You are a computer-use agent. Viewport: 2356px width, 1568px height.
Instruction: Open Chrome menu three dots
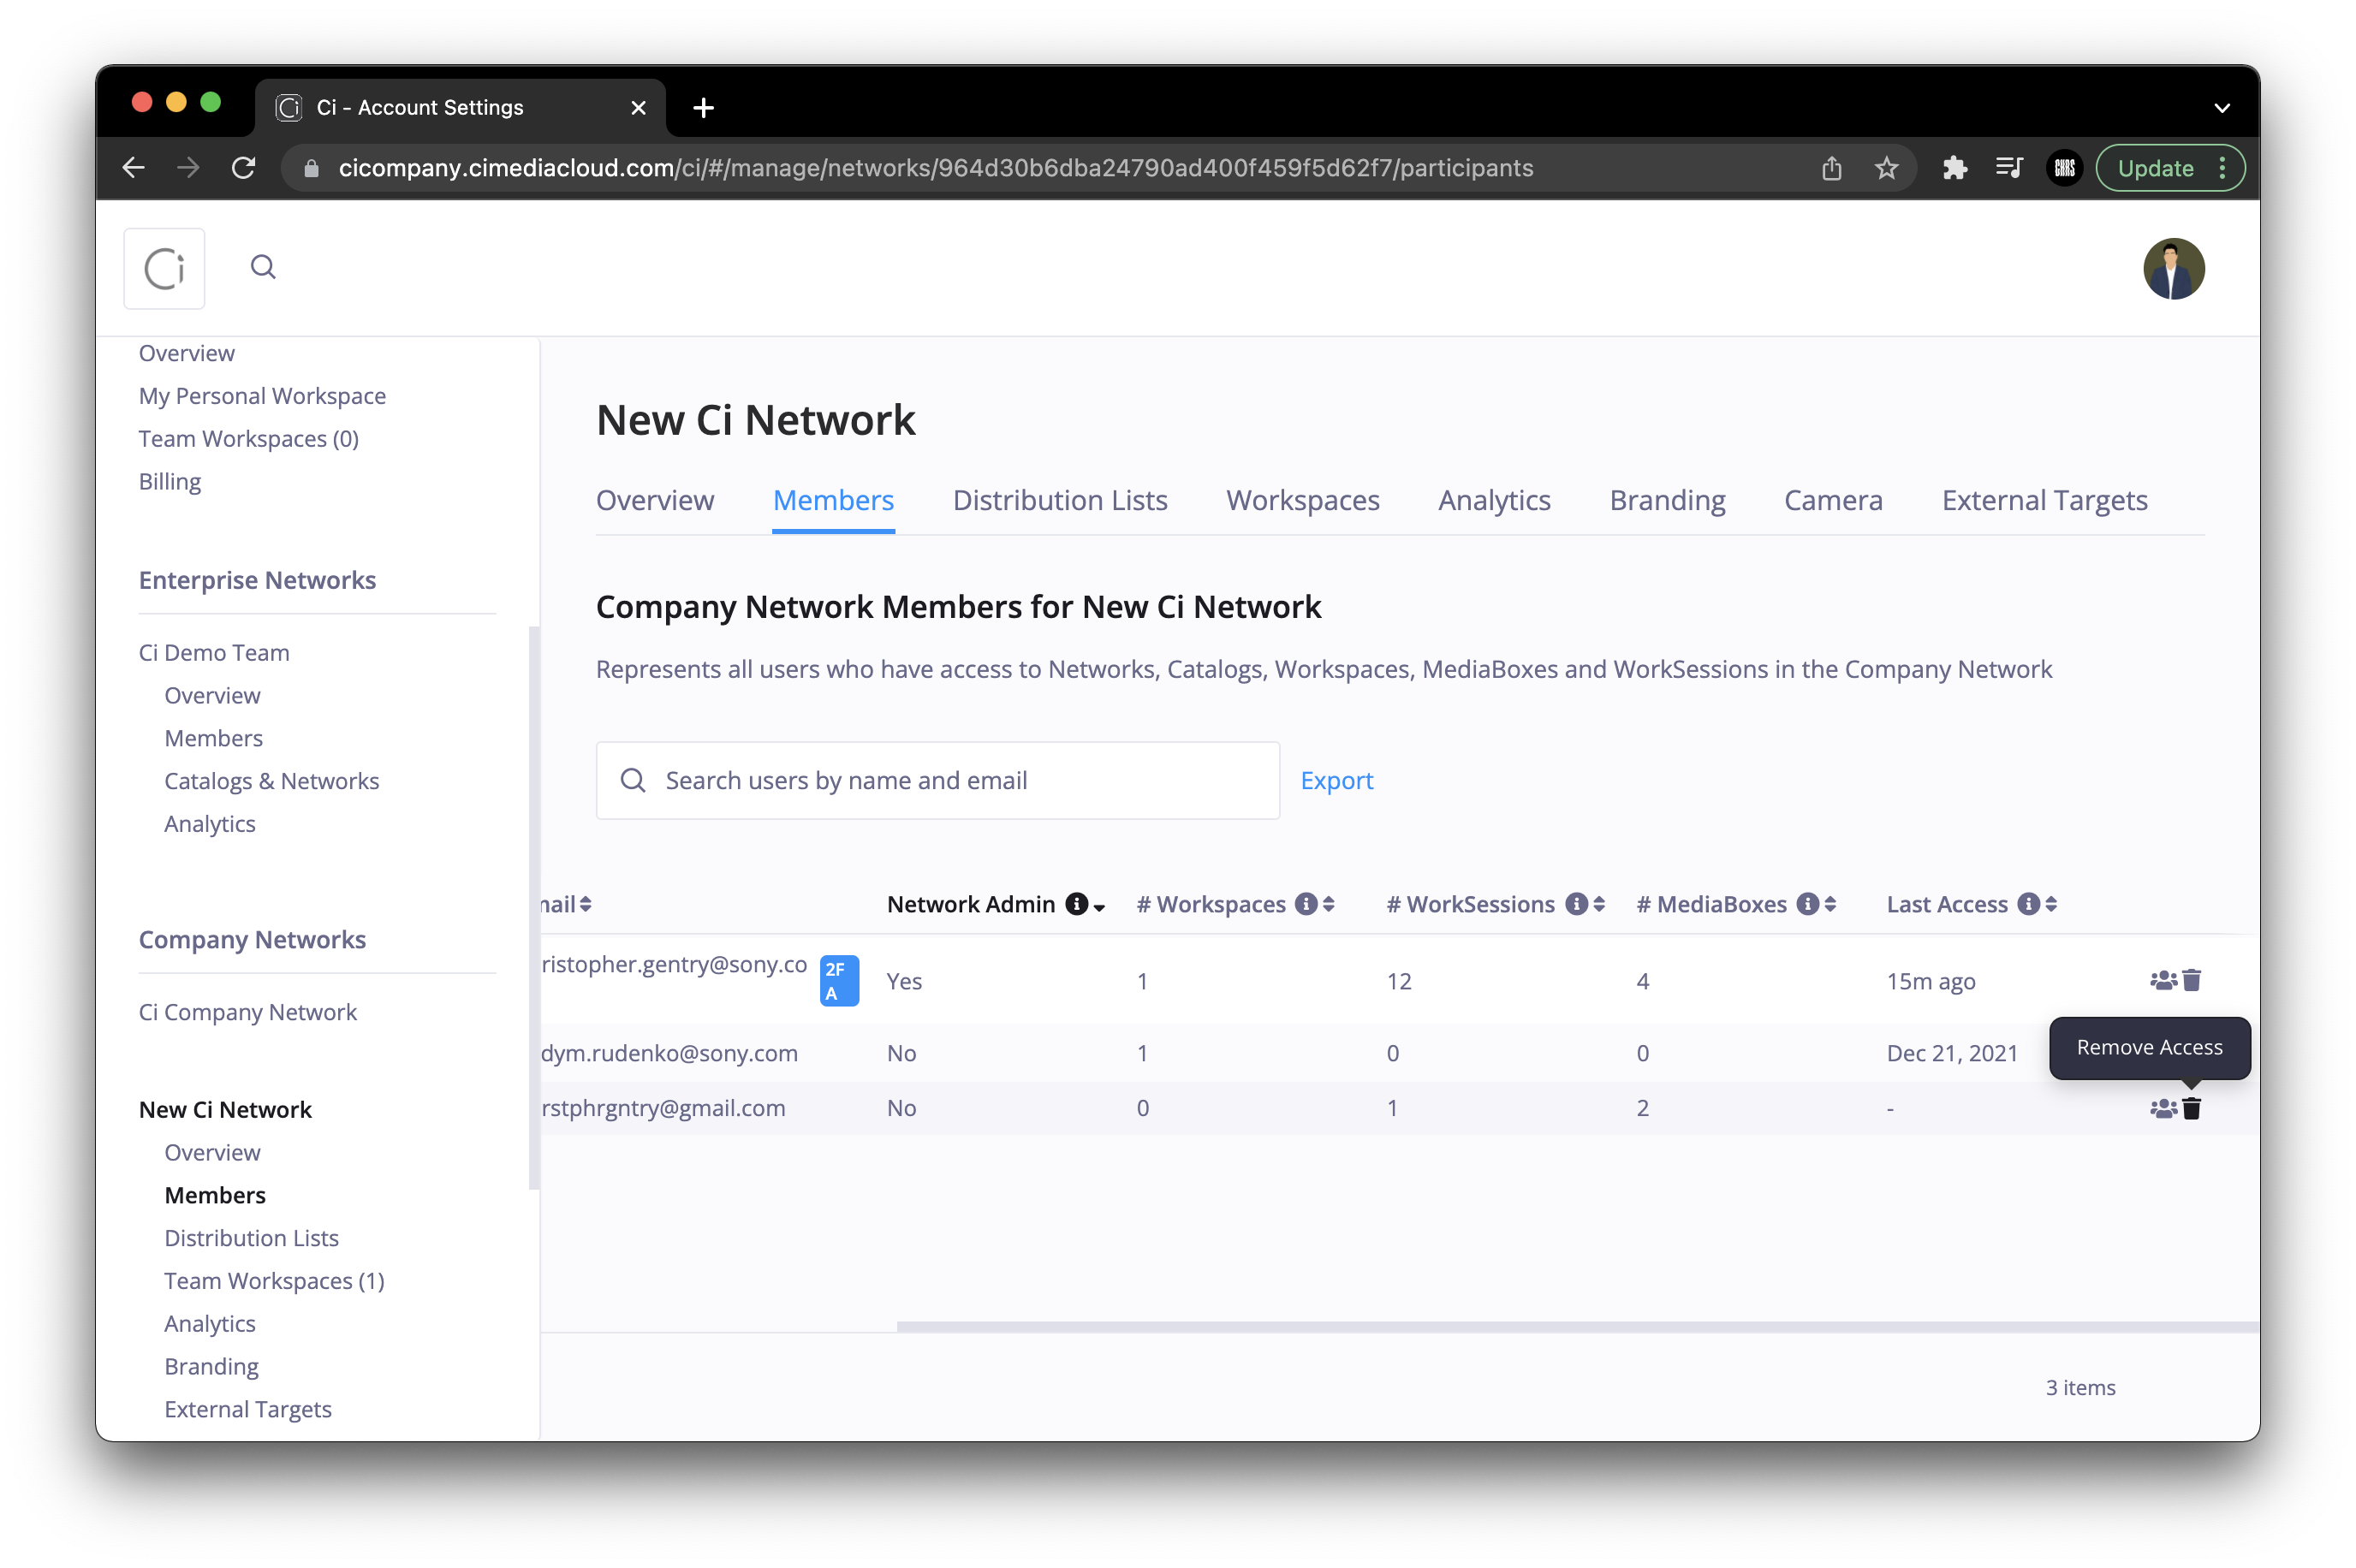point(2222,168)
